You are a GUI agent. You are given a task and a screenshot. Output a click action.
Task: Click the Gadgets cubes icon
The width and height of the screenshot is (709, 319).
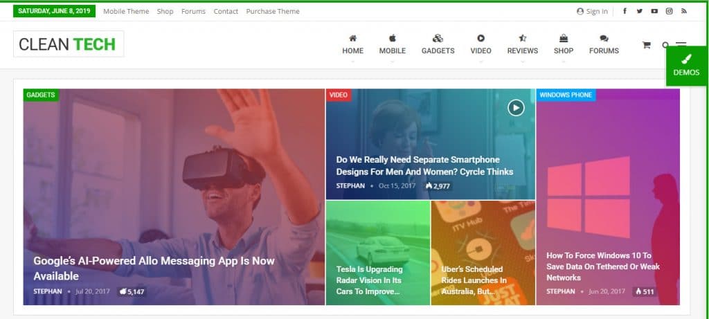click(438, 39)
